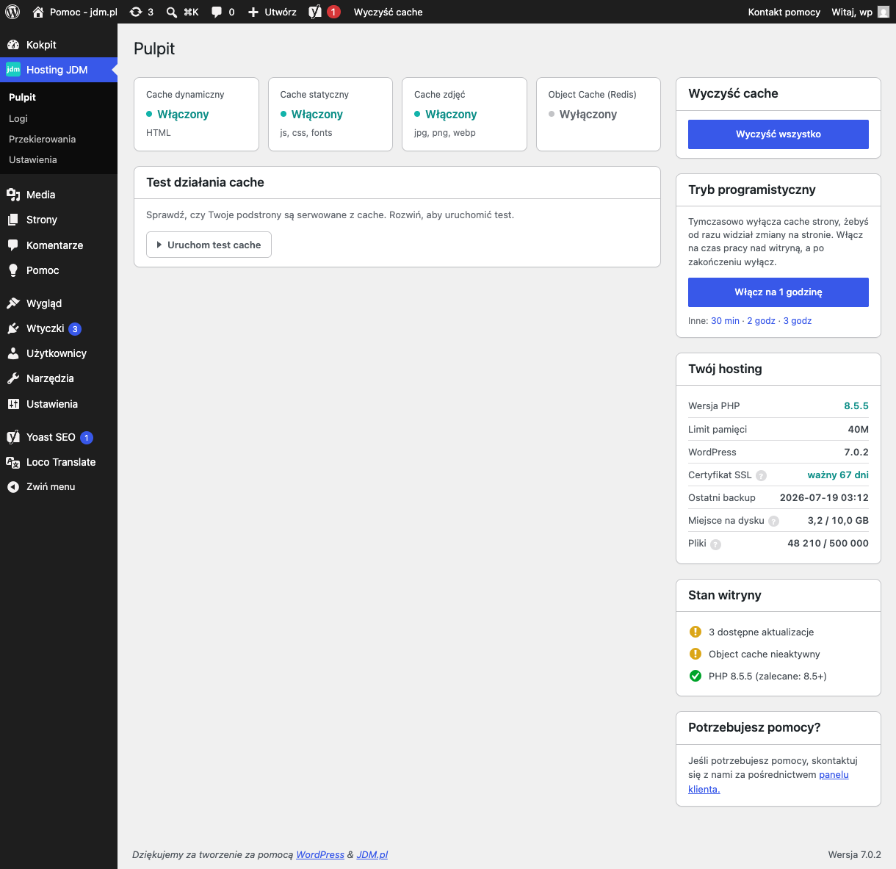Click the WordPress logo in admin bar
Viewport: 896px width, 869px height.
pos(12,12)
